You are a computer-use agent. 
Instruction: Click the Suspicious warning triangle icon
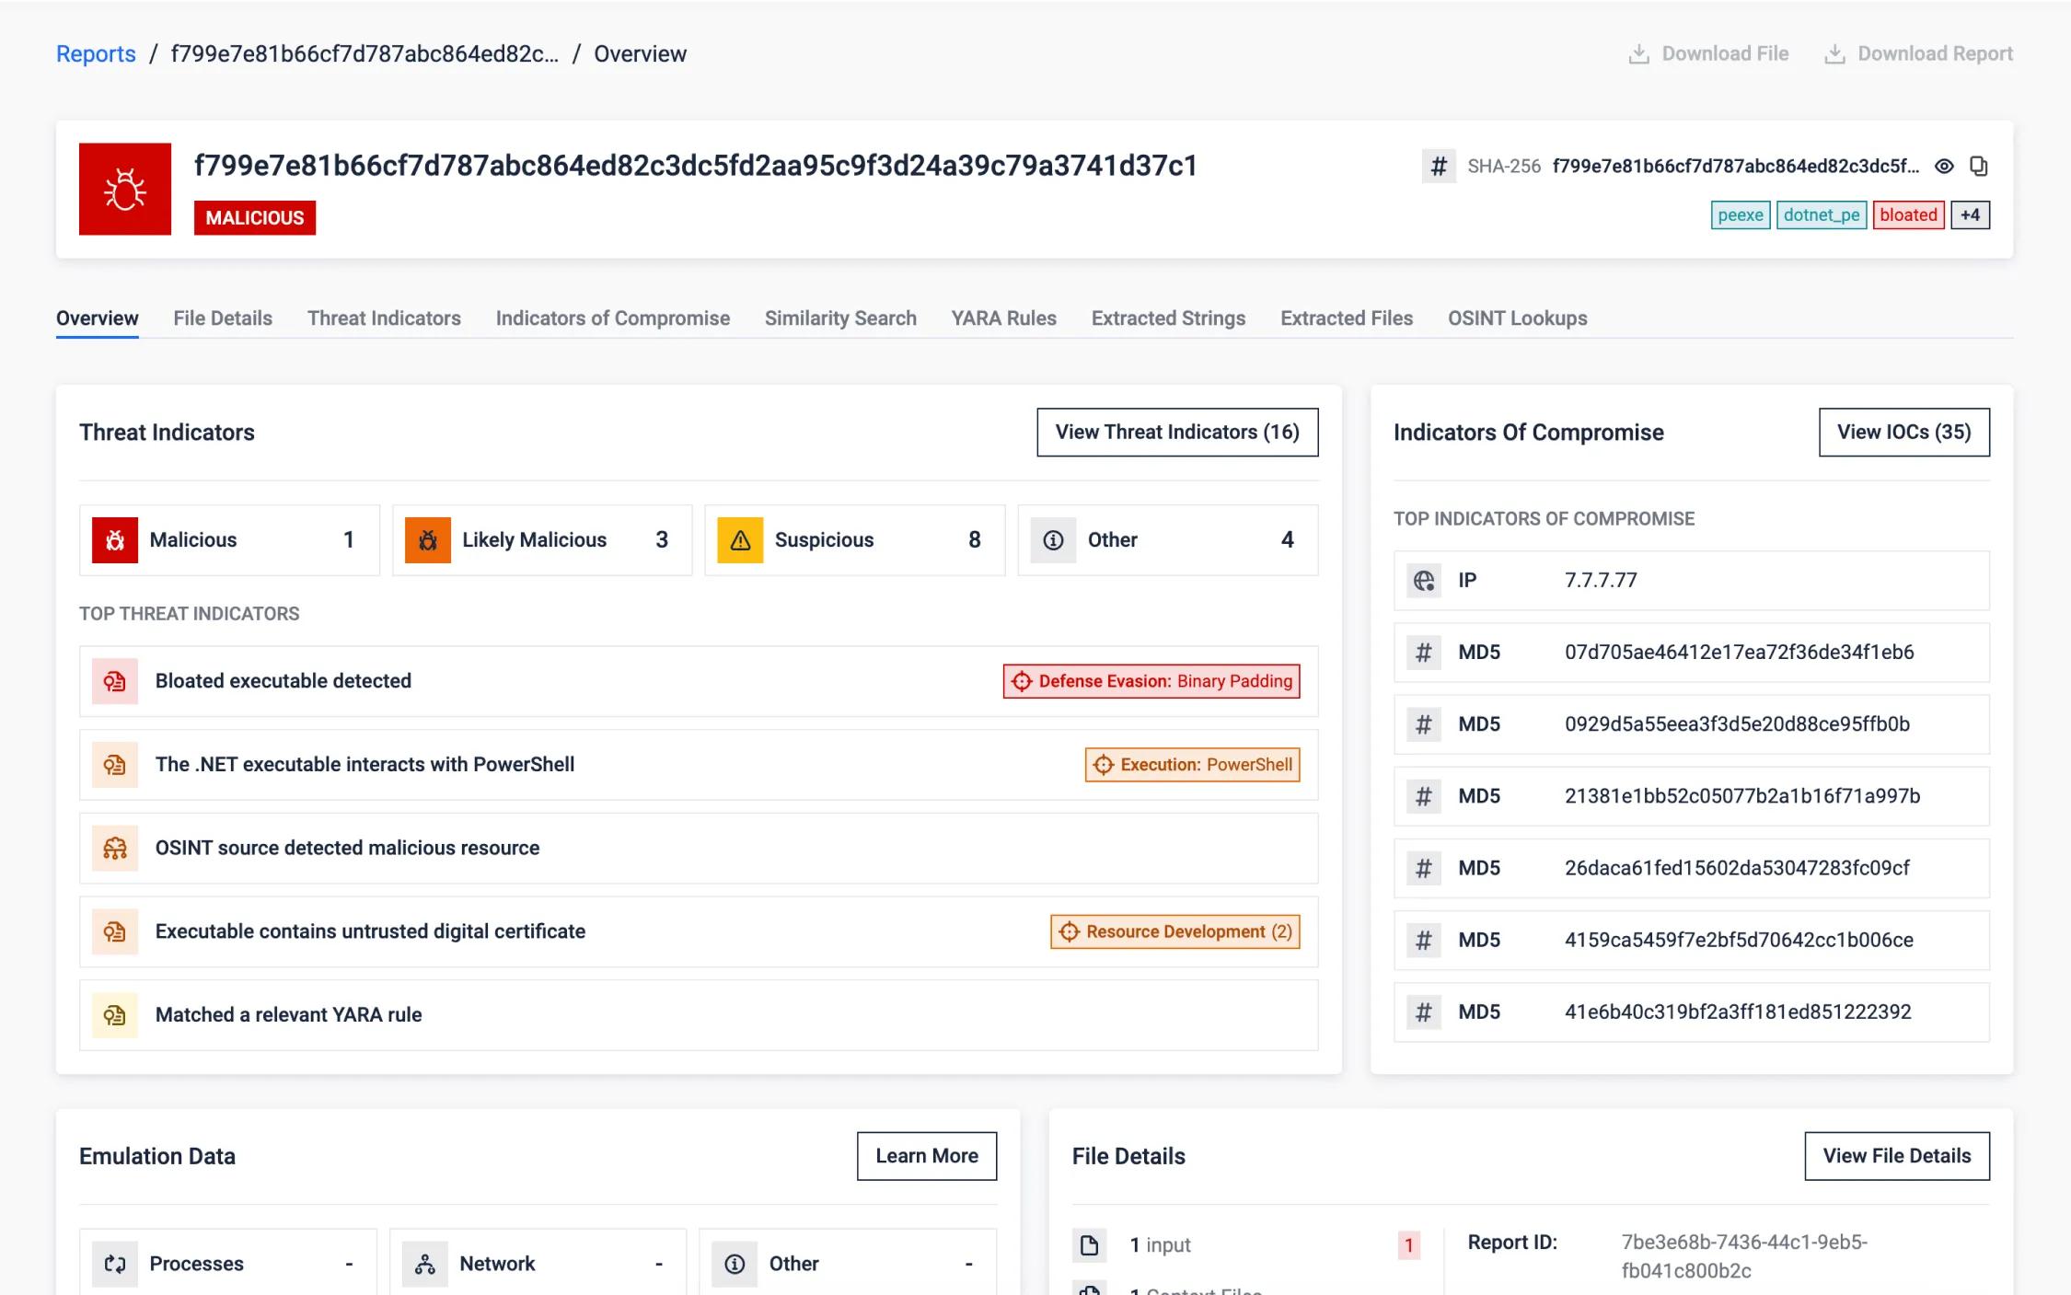point(740,540)
